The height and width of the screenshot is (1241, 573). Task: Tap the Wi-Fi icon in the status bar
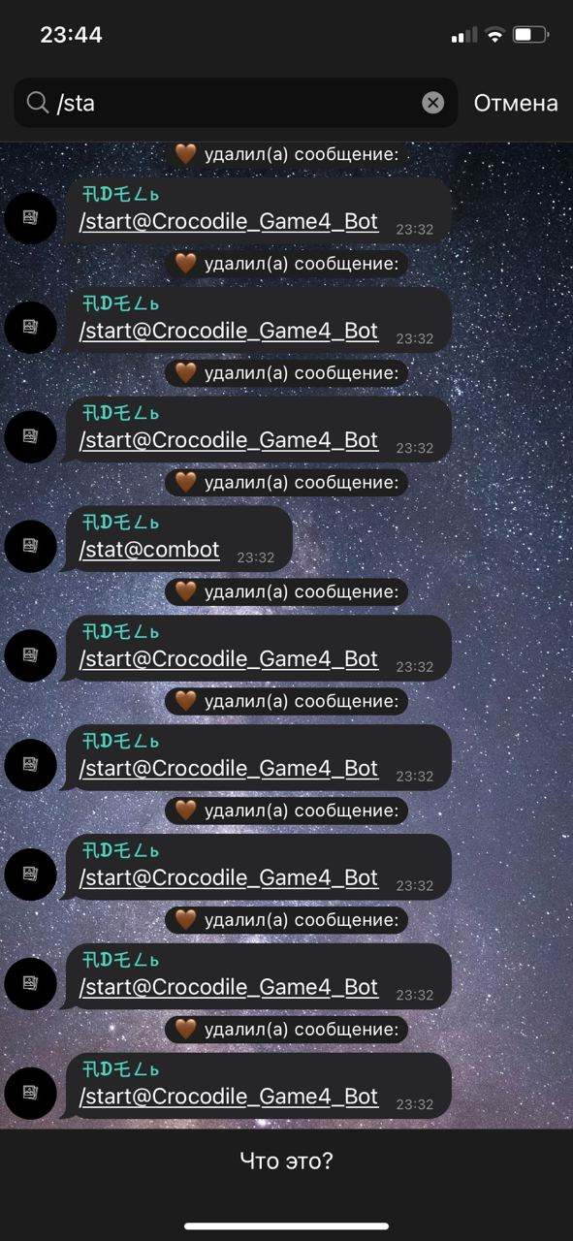point(495,35)
